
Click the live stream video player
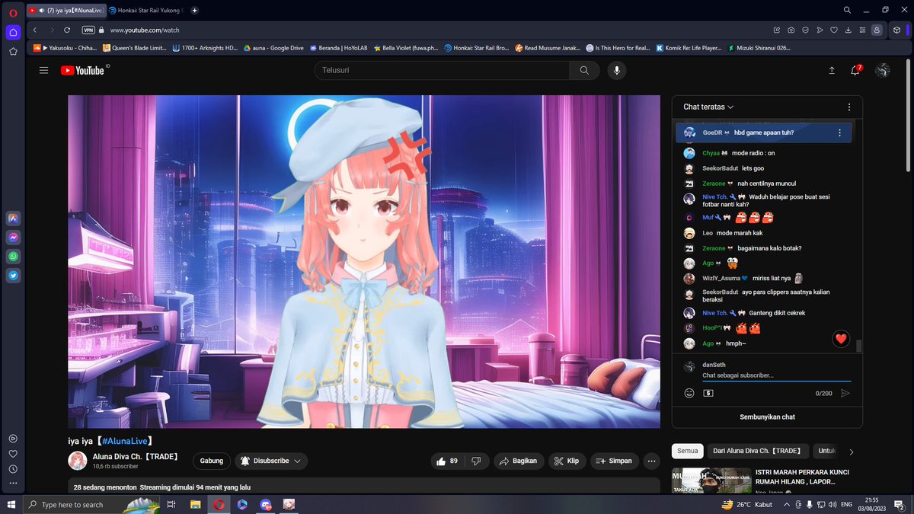click(x=364, y=261)
